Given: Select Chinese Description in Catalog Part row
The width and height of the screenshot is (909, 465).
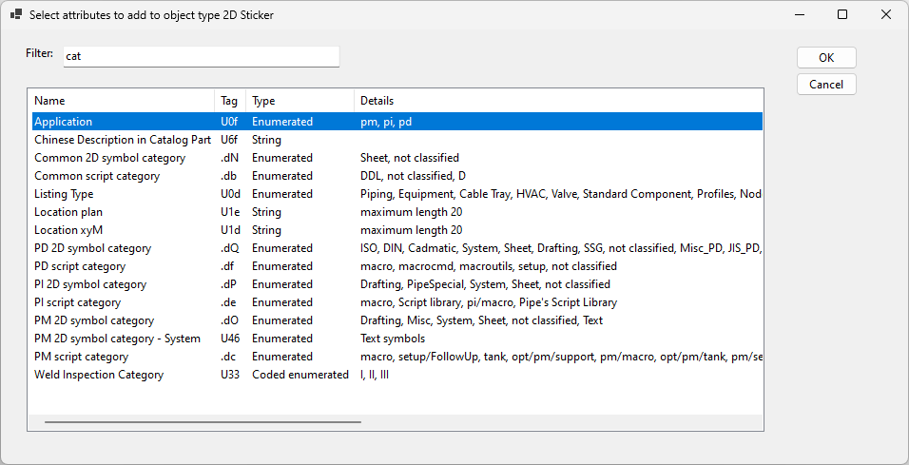Looking at the screenshot, I should (x=122, y=140).
